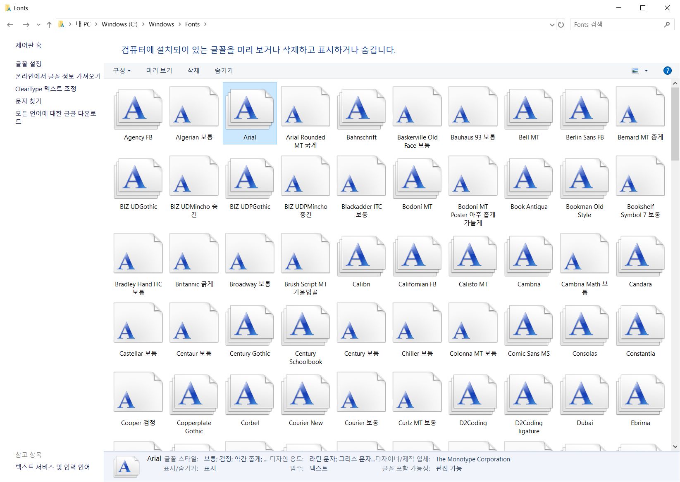Open recent locations dropdown arrow
Screen dimensions: 680x482
(38, 25)
